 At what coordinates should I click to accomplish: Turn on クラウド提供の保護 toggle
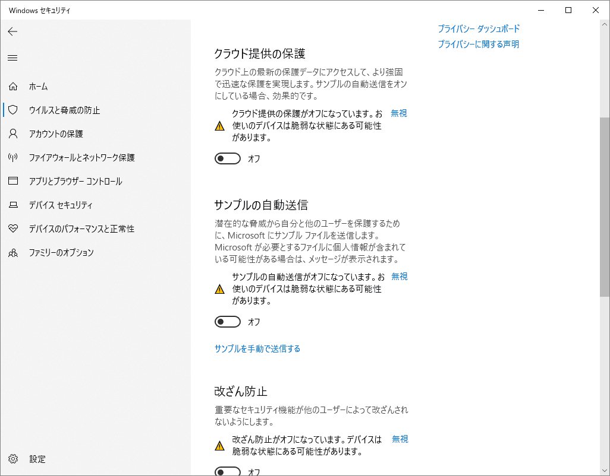coord(228,158)
